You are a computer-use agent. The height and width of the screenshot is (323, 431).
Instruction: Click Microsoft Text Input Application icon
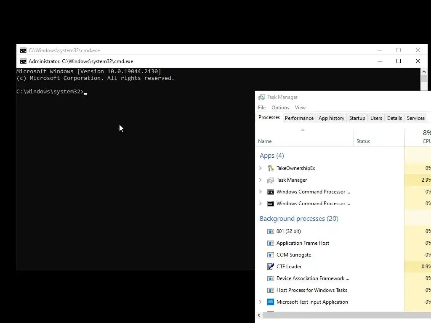coord(271,302)
